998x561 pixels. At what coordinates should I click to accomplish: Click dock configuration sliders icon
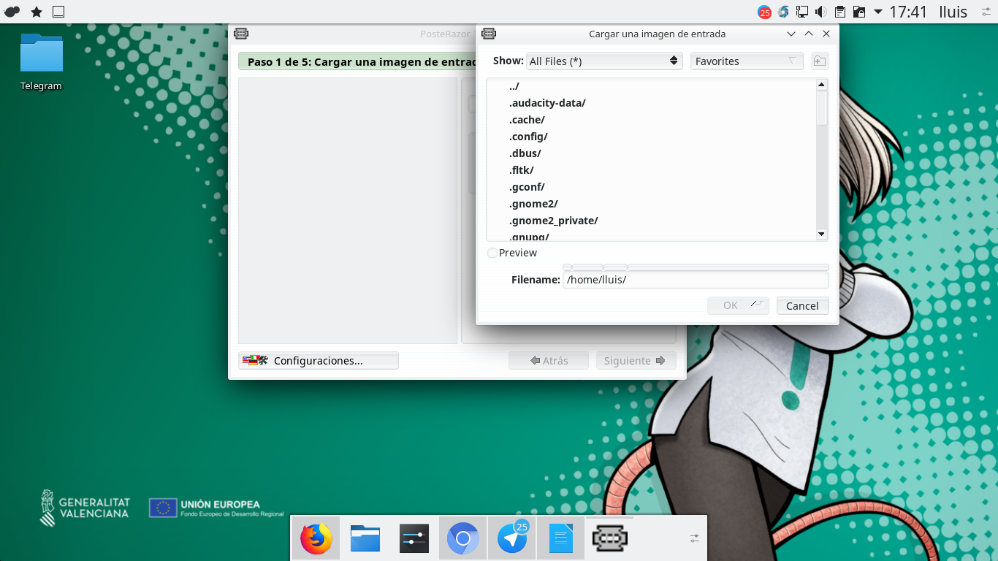tap(695, 538)
